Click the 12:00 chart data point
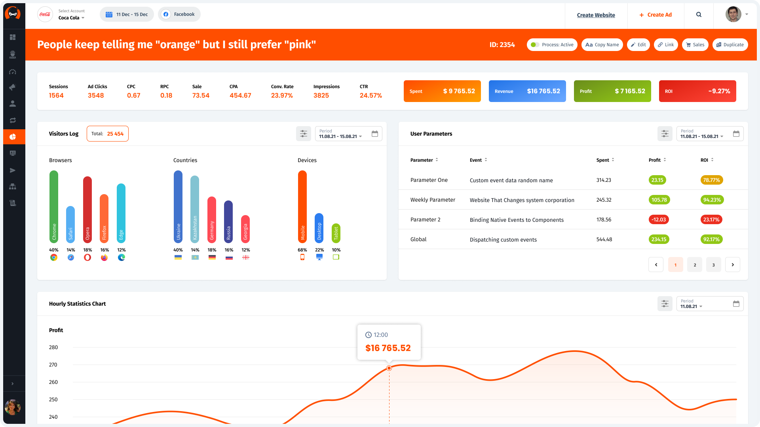Viewport: 760px width, 427px height. (x=389, y=368)
